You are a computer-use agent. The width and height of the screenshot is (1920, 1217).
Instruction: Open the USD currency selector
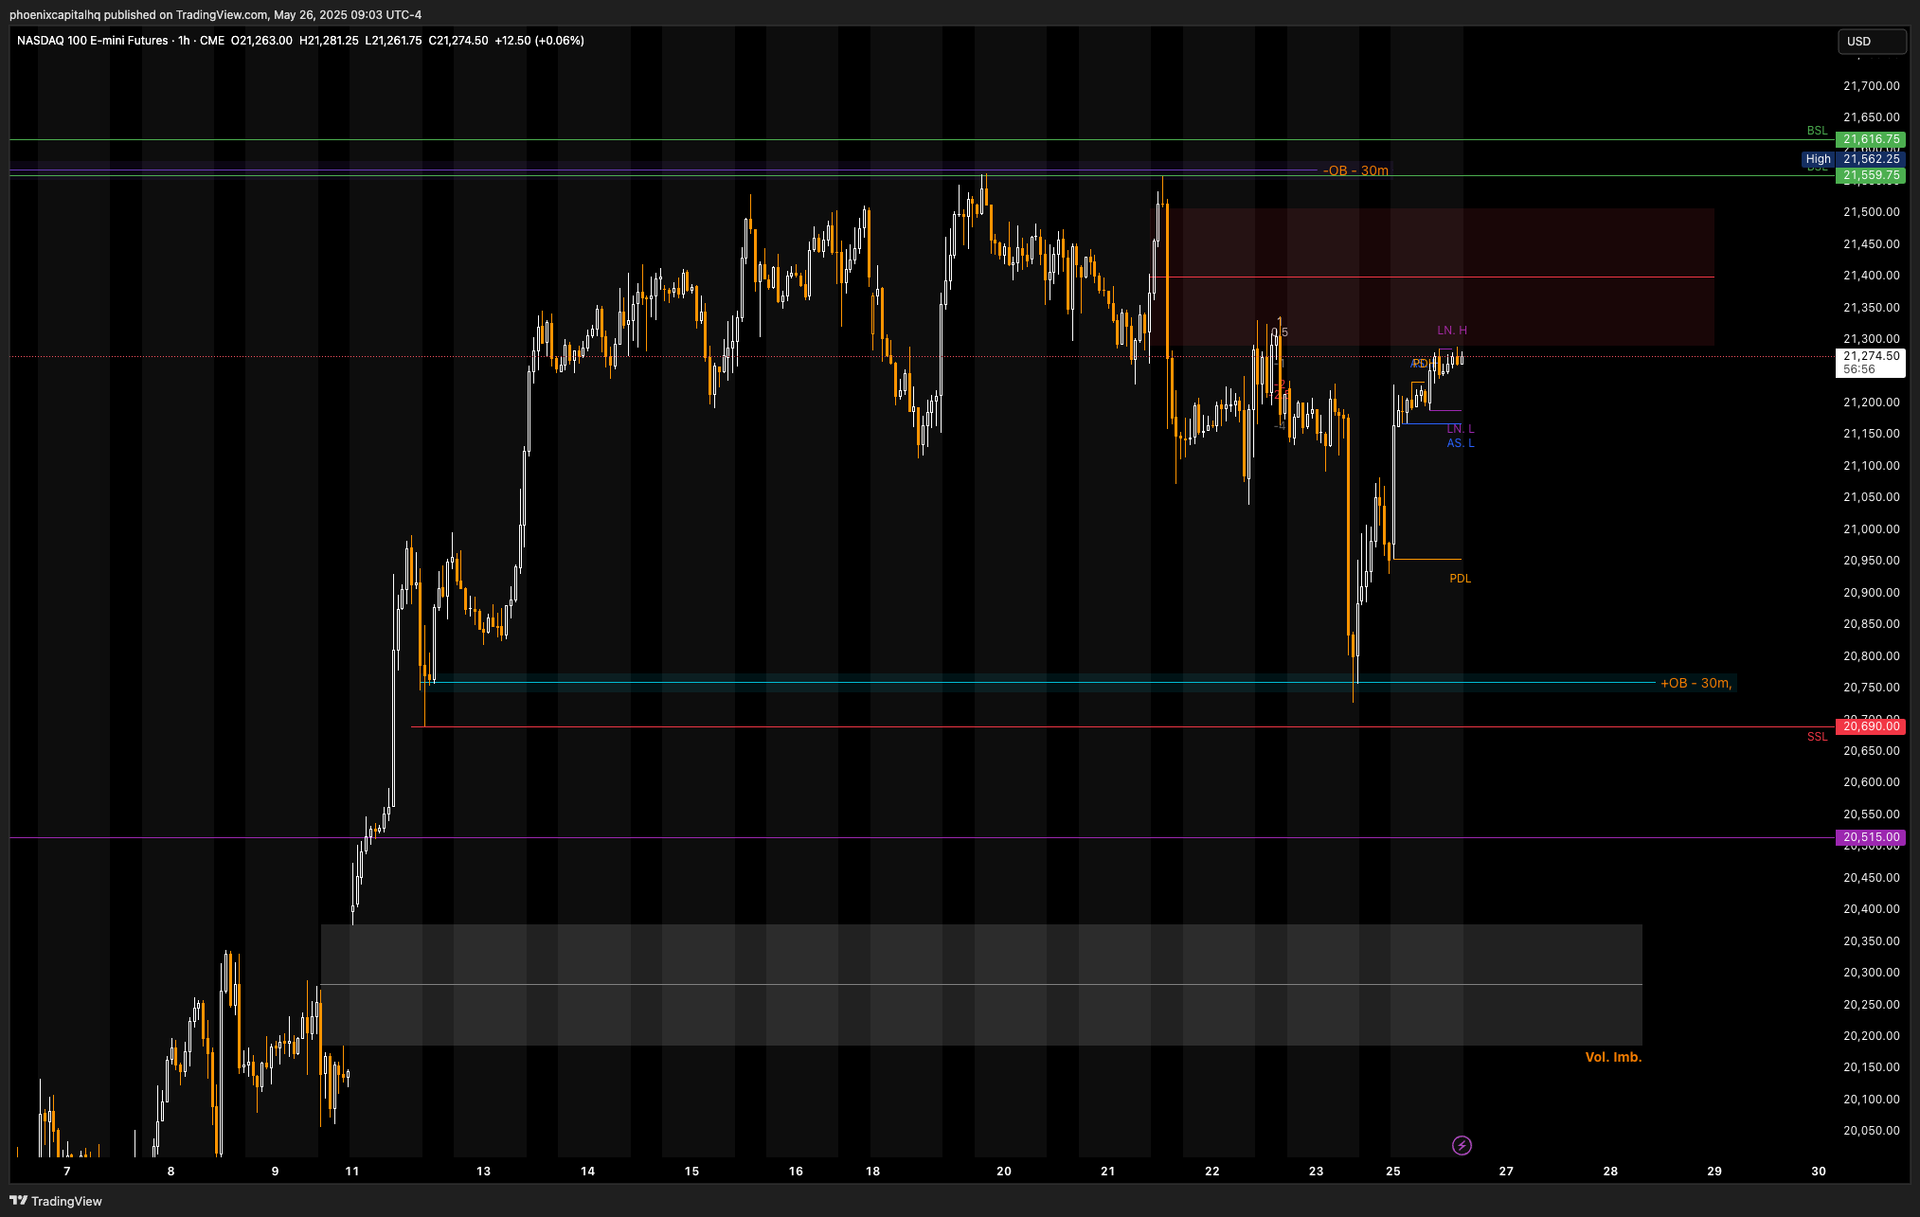tap(1871, 41)
